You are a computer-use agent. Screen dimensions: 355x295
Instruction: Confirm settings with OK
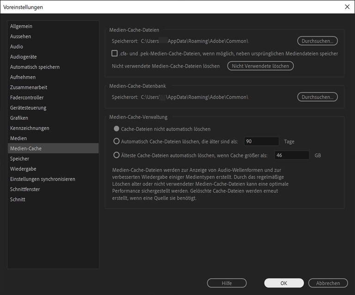tap(284, 283)
